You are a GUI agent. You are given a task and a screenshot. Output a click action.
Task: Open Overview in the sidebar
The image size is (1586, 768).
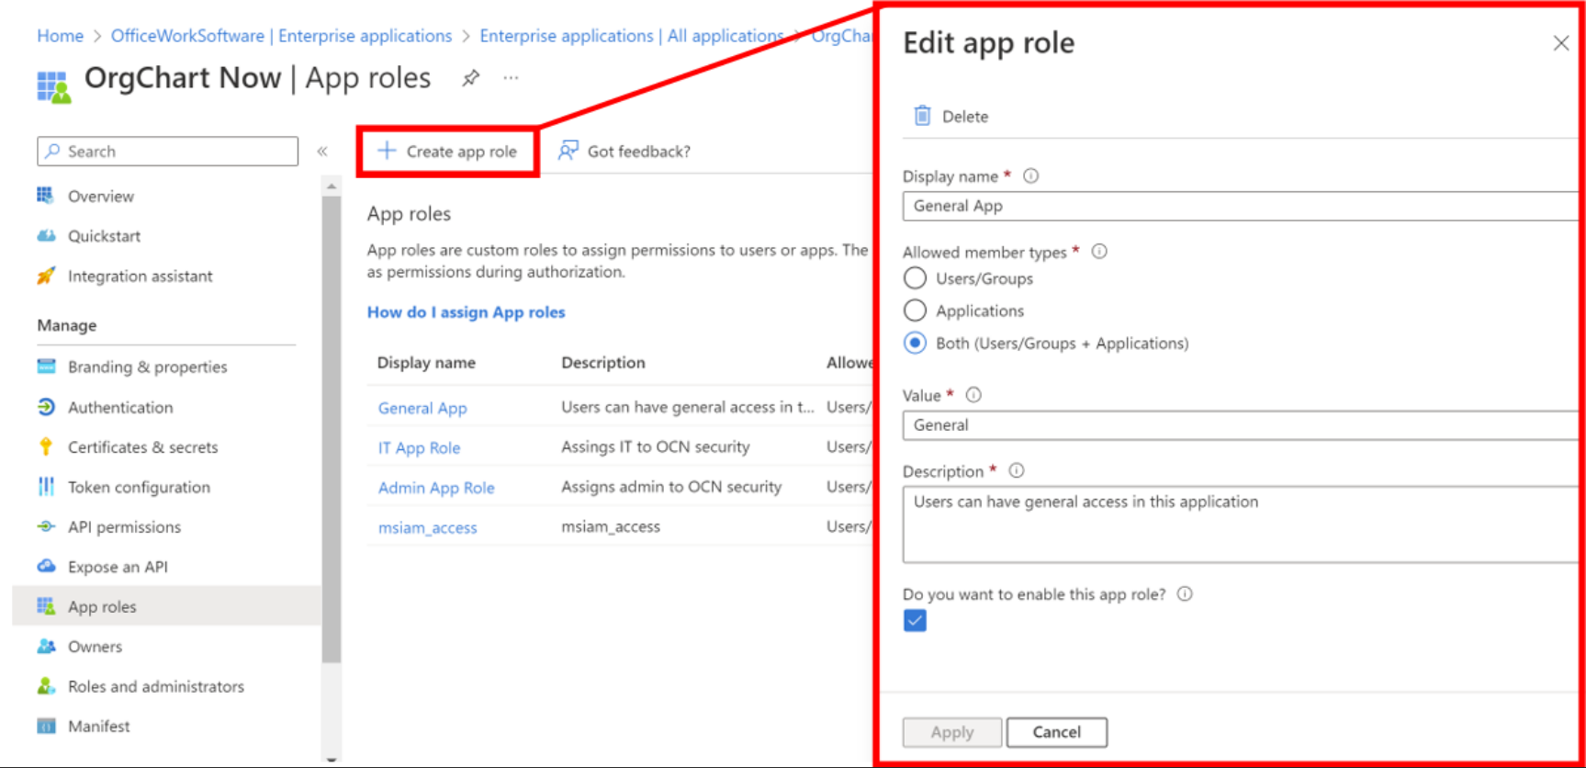click(x=100, y=196)
